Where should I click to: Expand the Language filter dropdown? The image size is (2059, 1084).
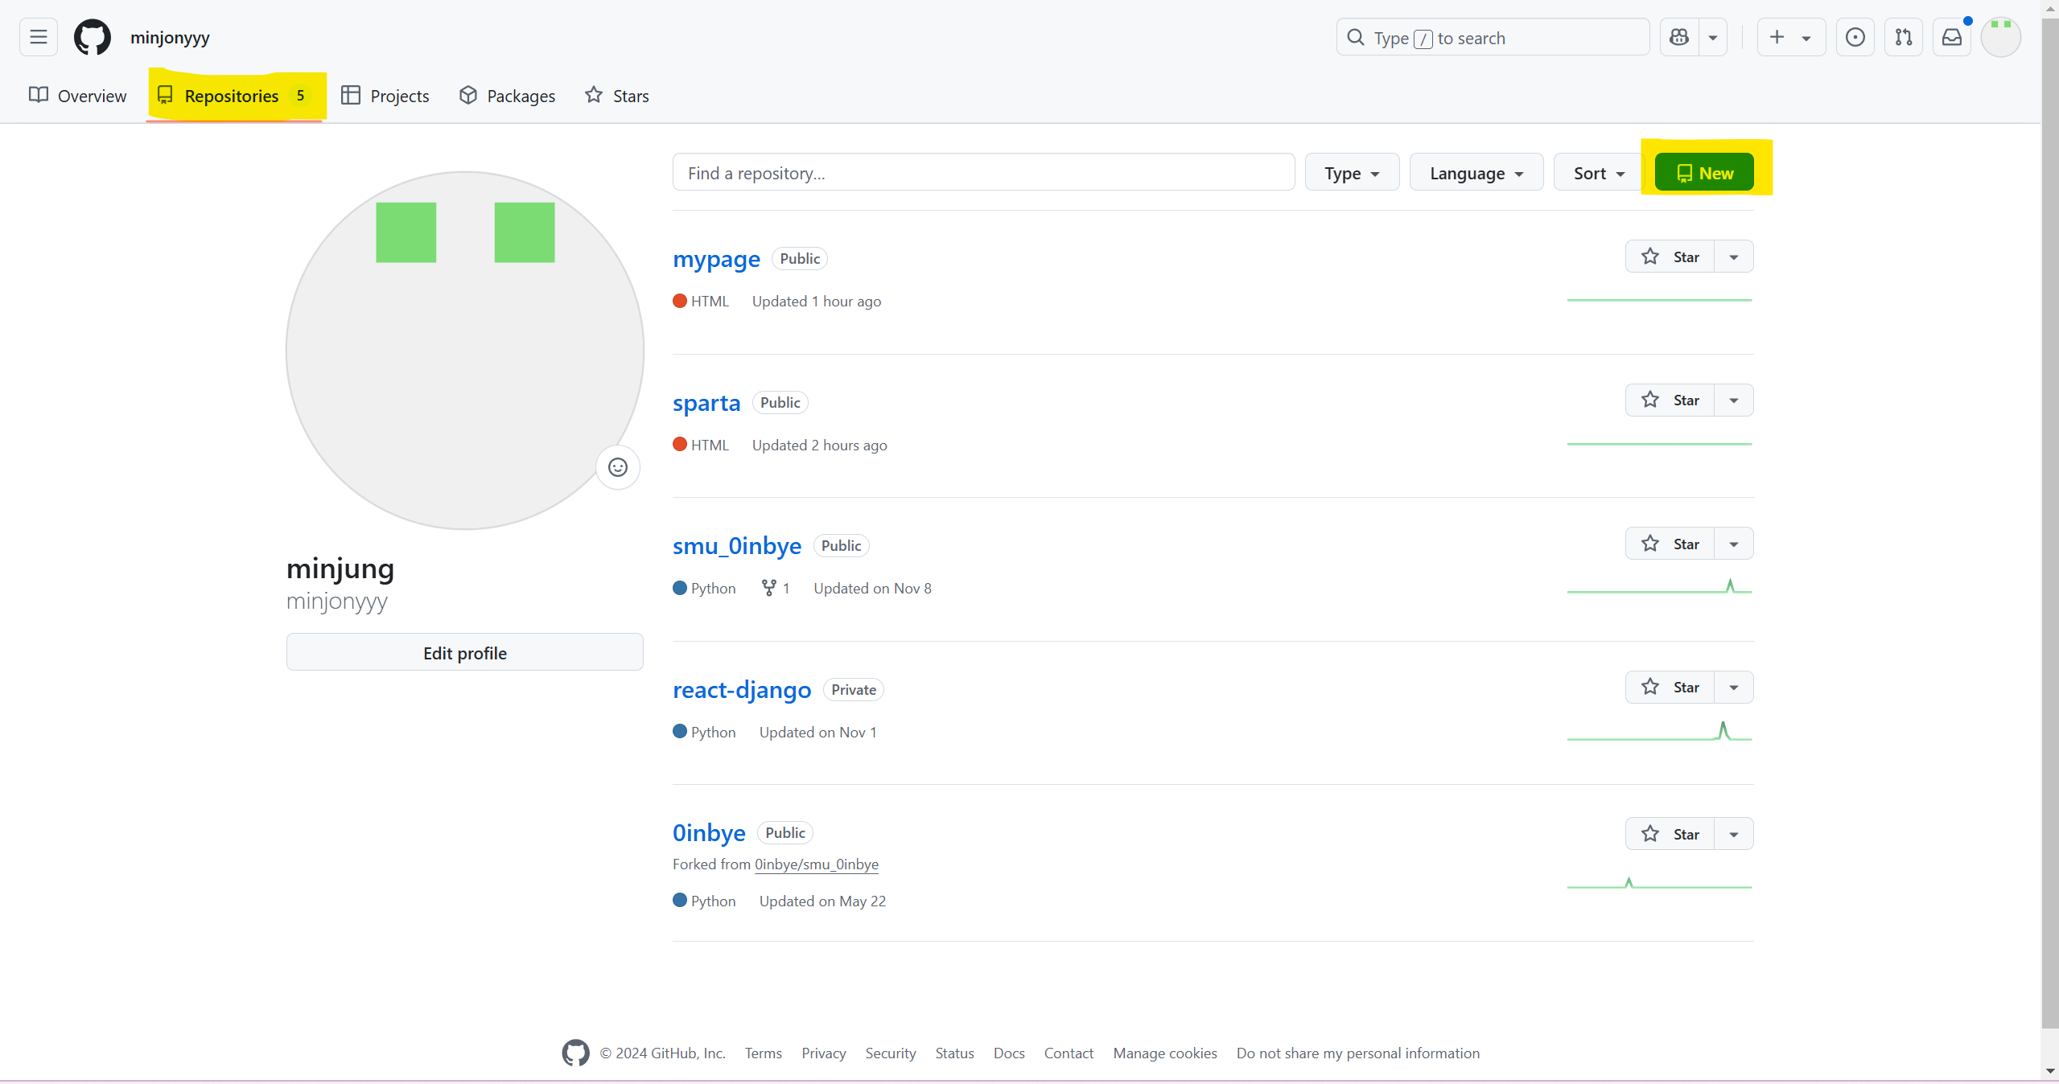(1476, 173)
